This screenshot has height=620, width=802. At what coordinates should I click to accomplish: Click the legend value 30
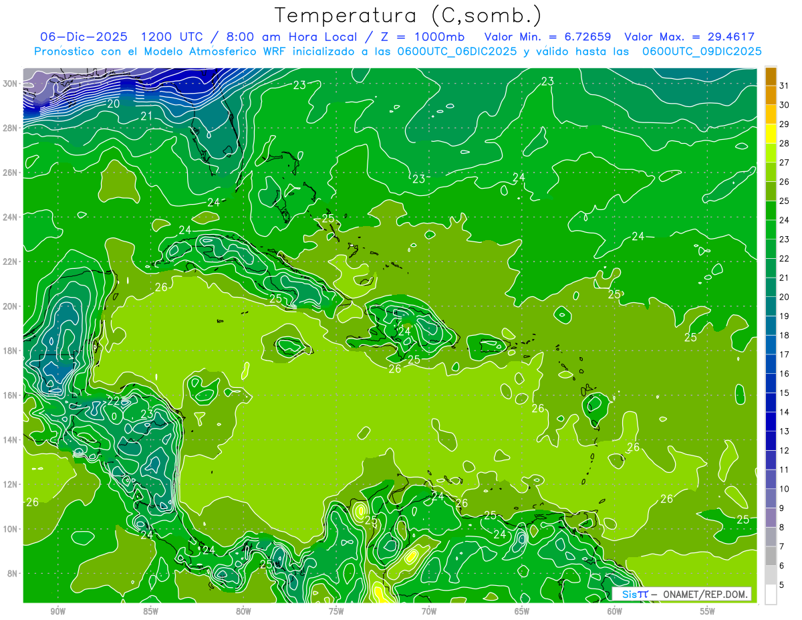(784, 105)
